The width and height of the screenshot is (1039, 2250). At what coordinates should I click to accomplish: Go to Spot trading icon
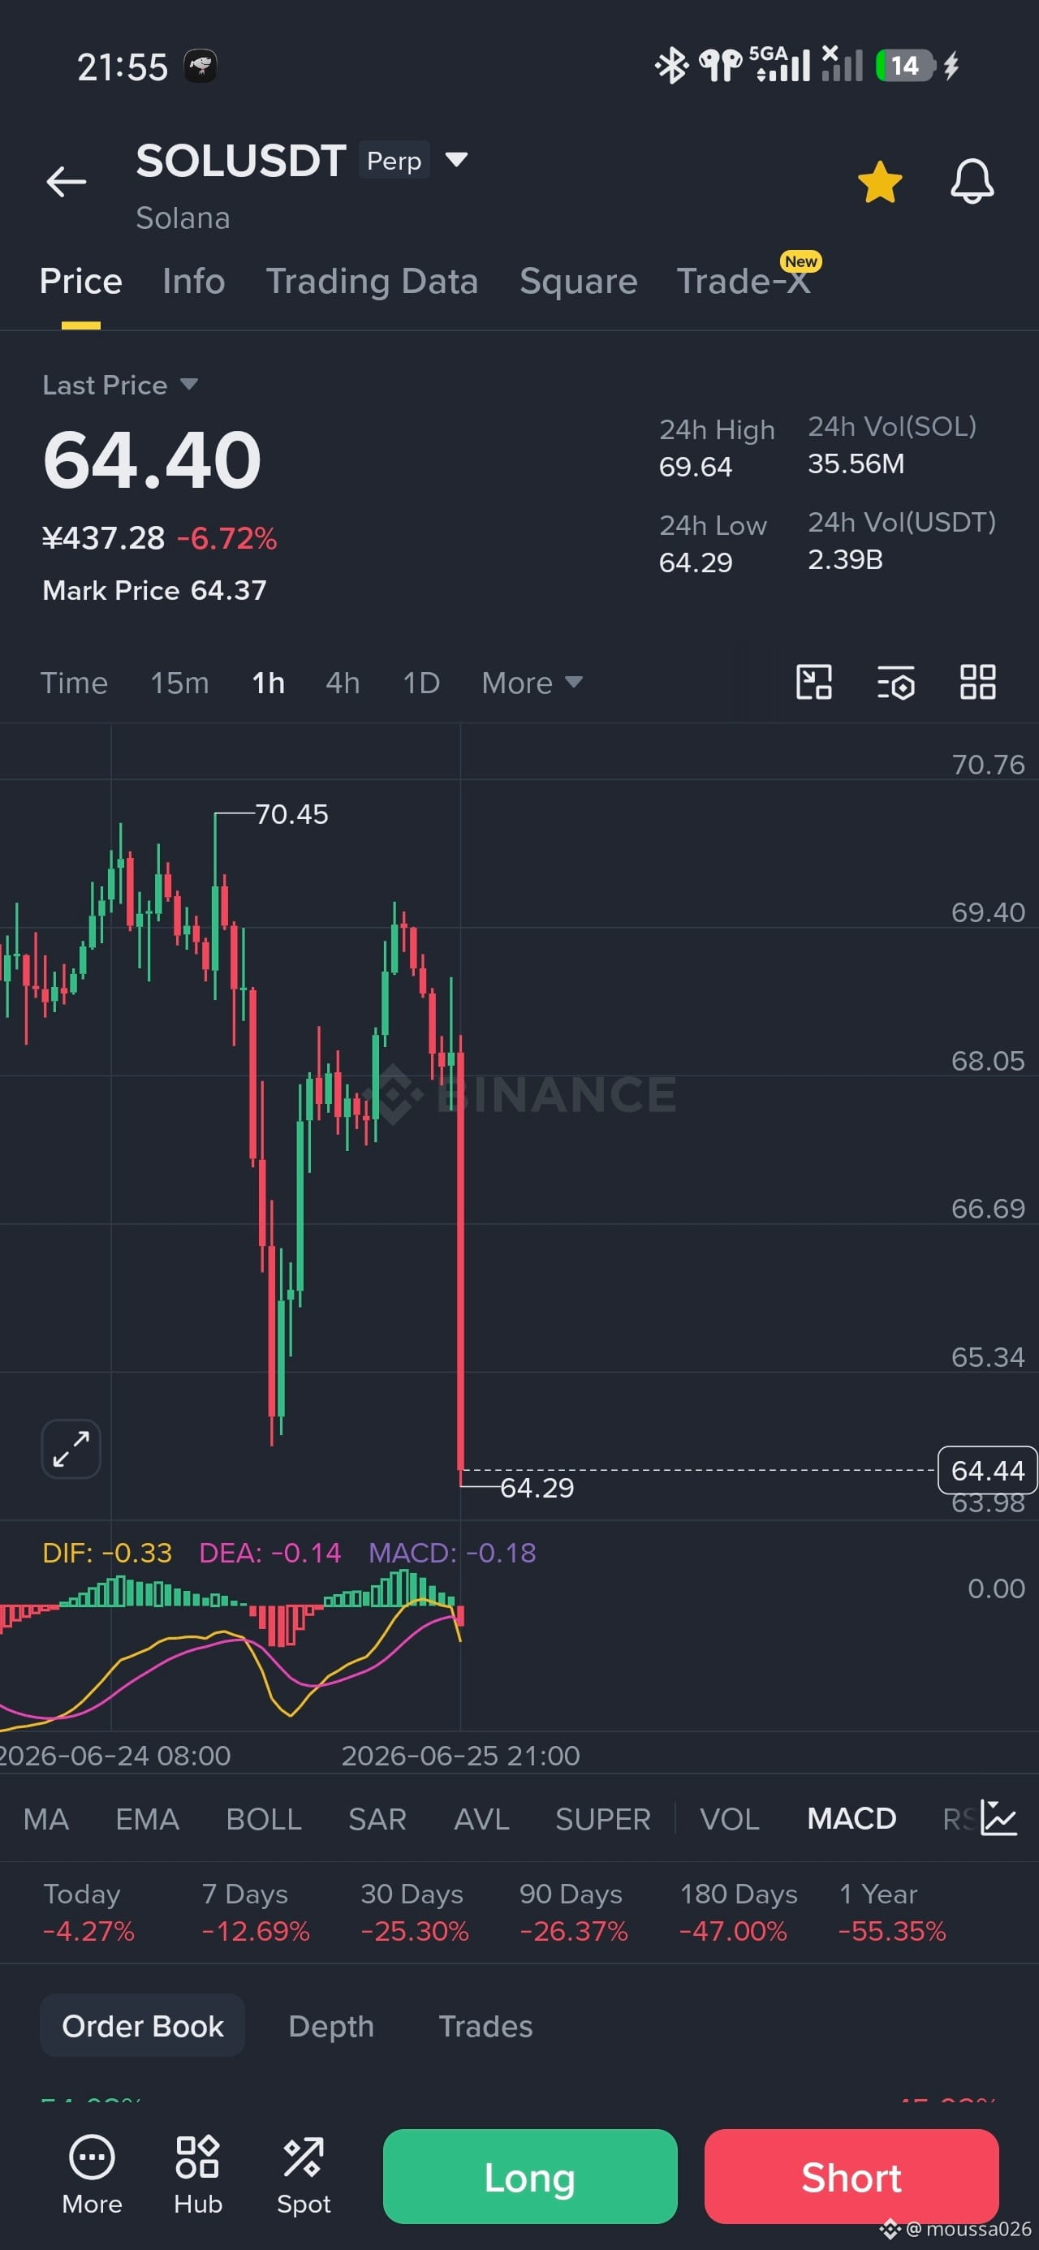point(304,2176)
